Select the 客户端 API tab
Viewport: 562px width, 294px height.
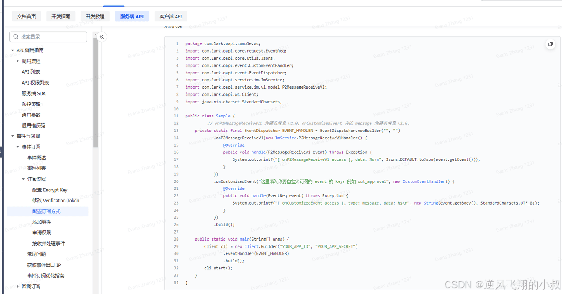click(171, 17)
